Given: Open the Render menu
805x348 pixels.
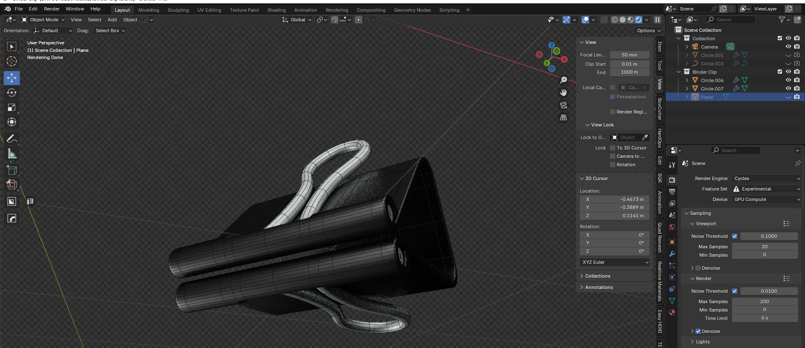Looking at the screenshot, I should pos(52,9).
